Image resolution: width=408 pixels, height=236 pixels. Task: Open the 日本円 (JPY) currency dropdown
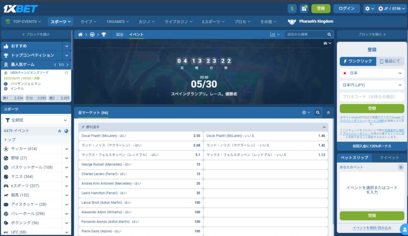pyautogui.click(x=372, y=85)
